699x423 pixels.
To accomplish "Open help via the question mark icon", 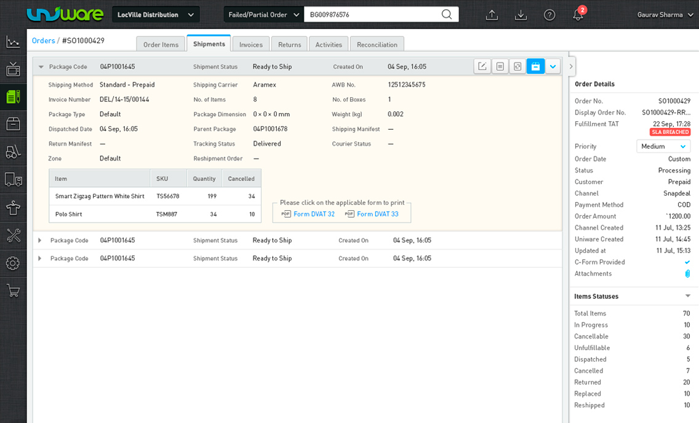I will [x=549, y=15].
